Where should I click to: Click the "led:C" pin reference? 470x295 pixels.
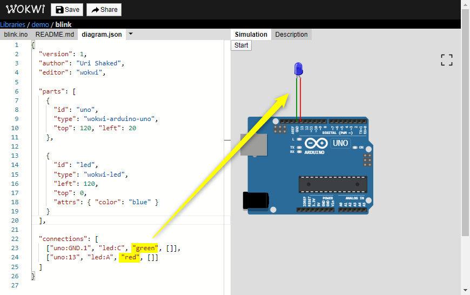[111, 248]
